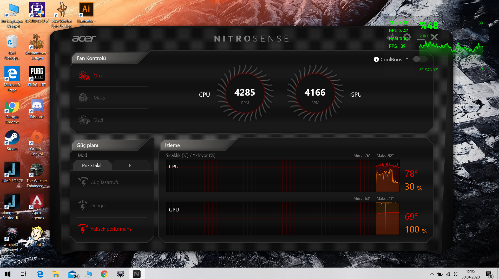Select the Özel custom fan icon
499x279 pixels.
coord(84,120)
